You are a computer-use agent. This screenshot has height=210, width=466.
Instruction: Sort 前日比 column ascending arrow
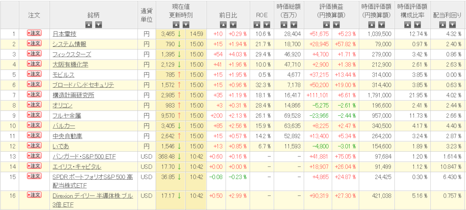[x=223, y=24]
